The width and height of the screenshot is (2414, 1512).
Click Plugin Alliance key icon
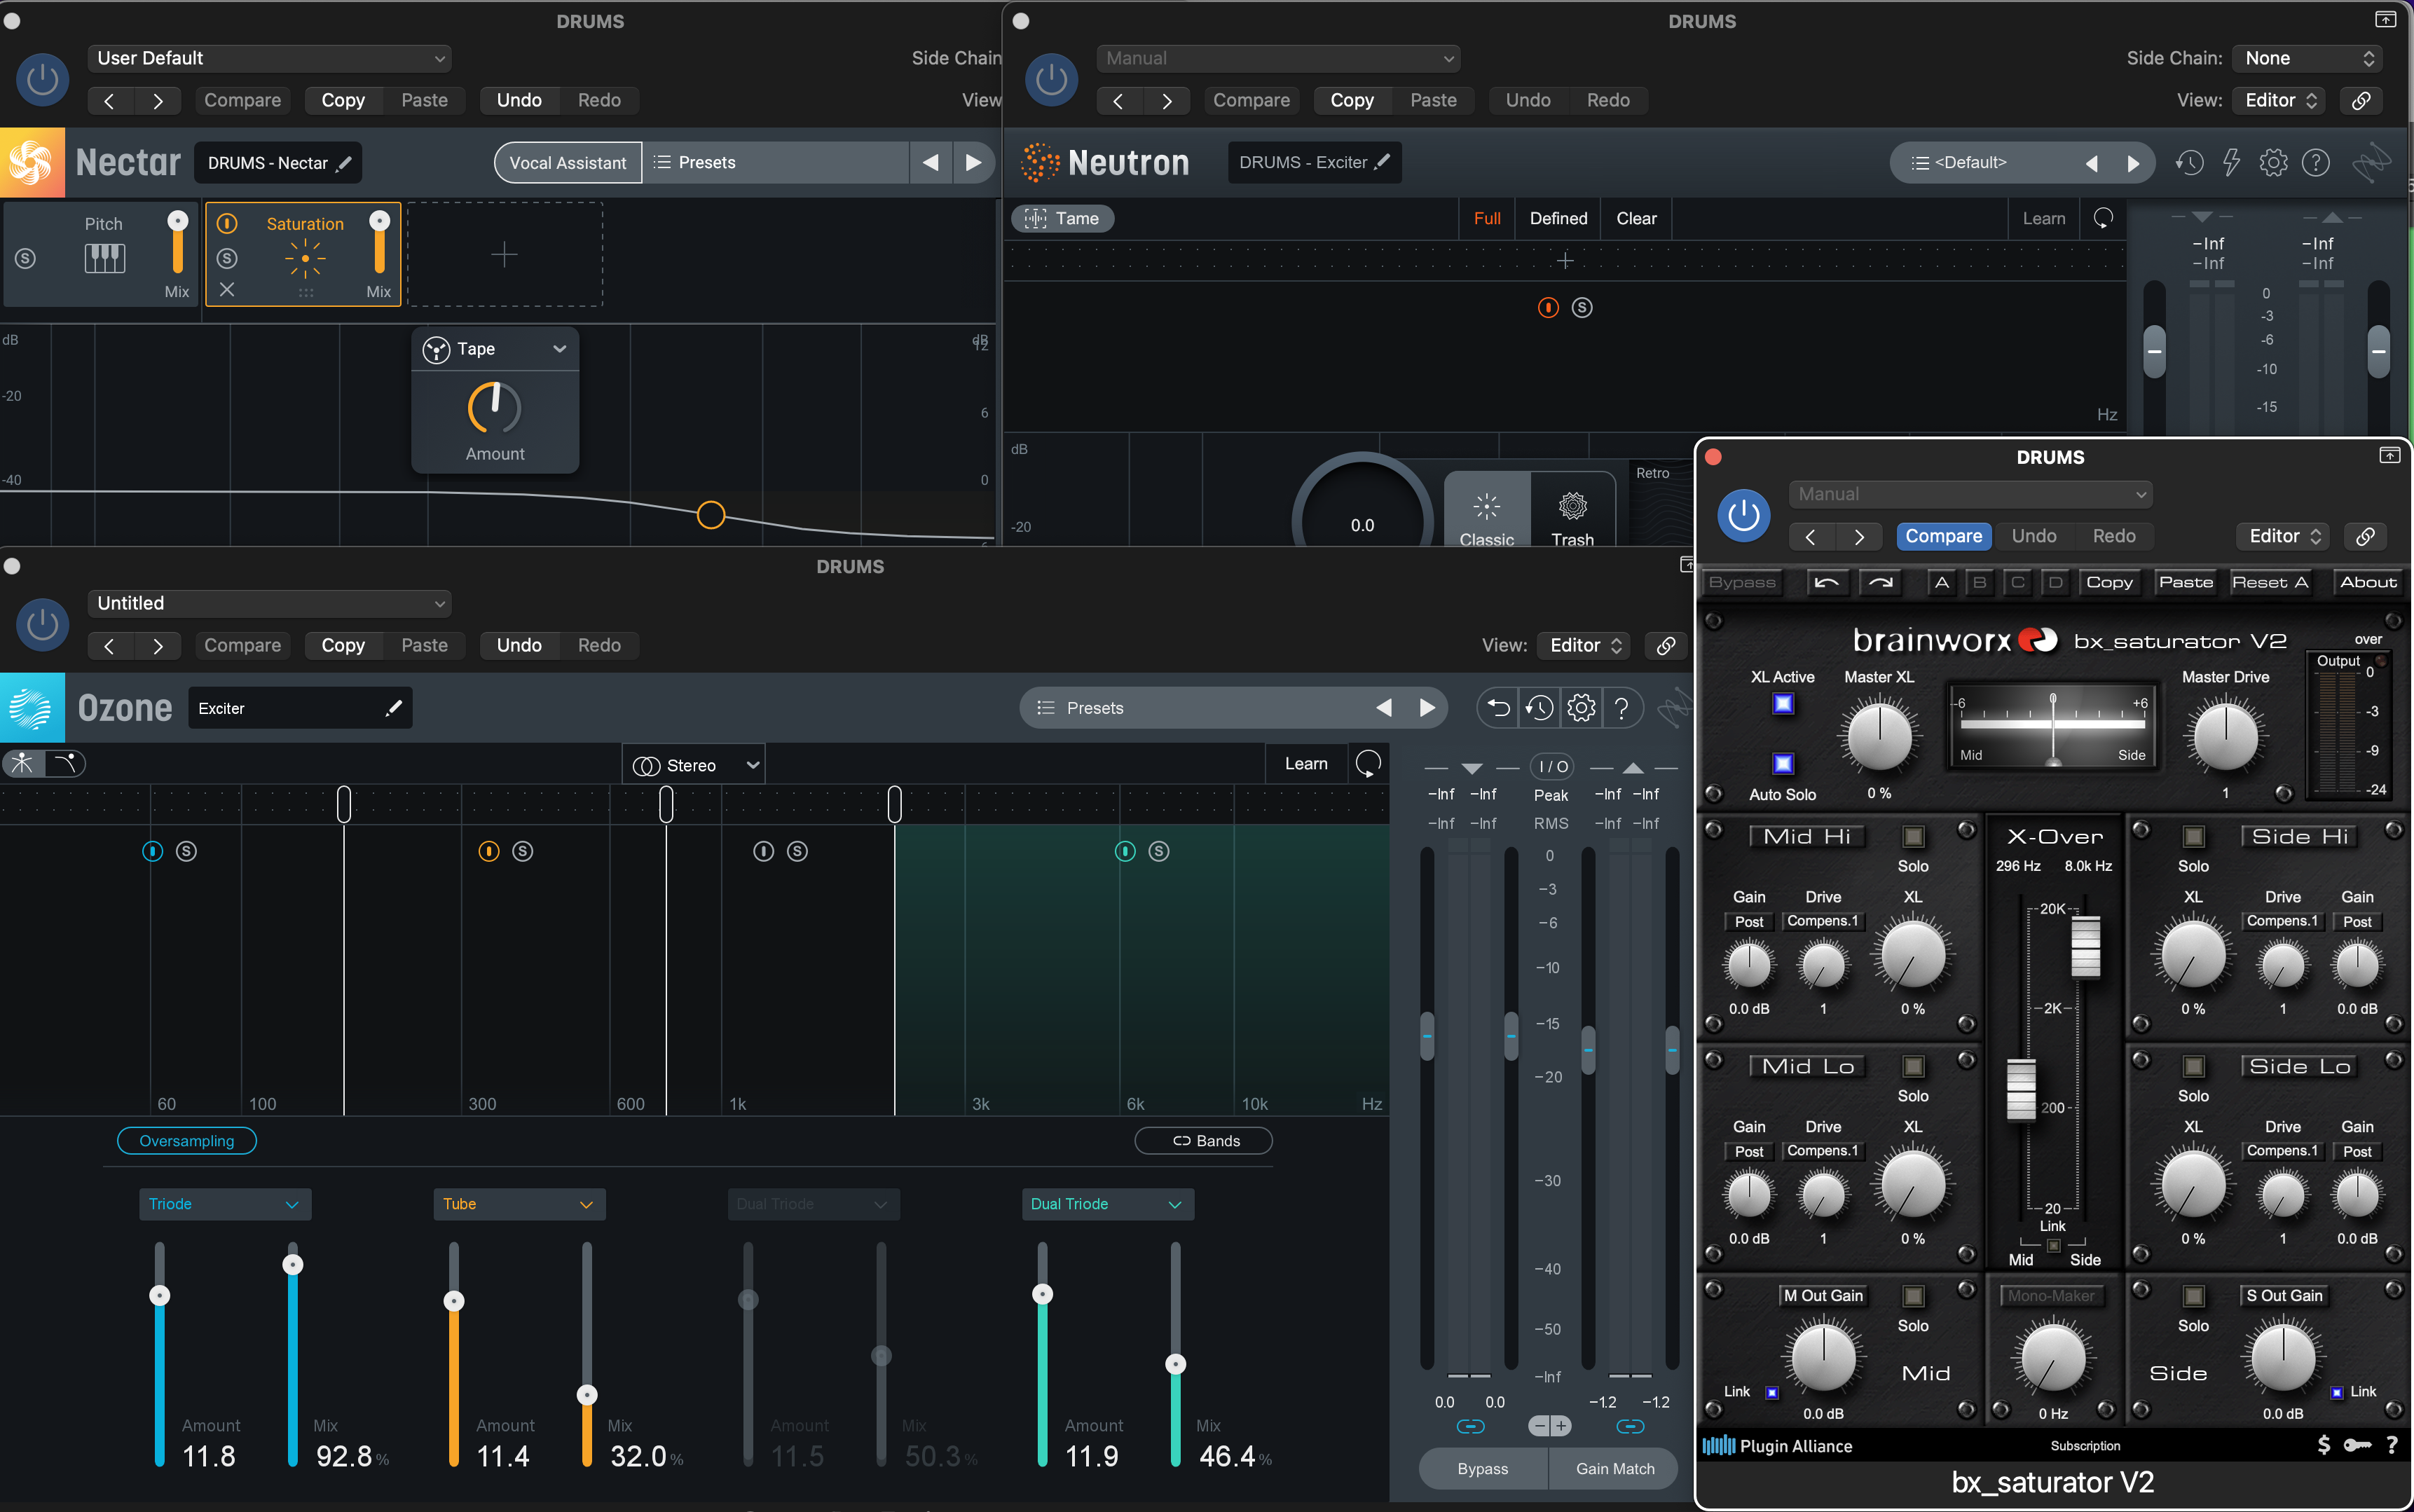click(2357, 1445)
